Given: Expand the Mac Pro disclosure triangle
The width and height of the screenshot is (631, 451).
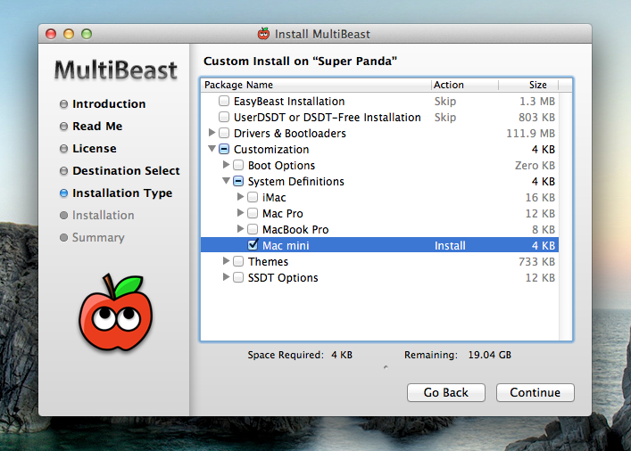Looking at the screenshot, I should pos(241,213).
